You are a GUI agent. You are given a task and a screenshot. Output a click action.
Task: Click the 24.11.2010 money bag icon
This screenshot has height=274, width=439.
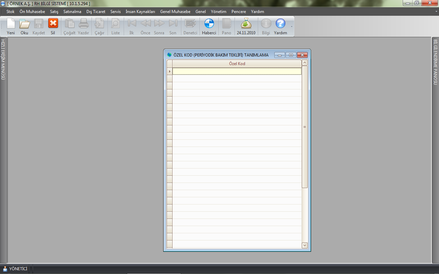pos(246,24)
